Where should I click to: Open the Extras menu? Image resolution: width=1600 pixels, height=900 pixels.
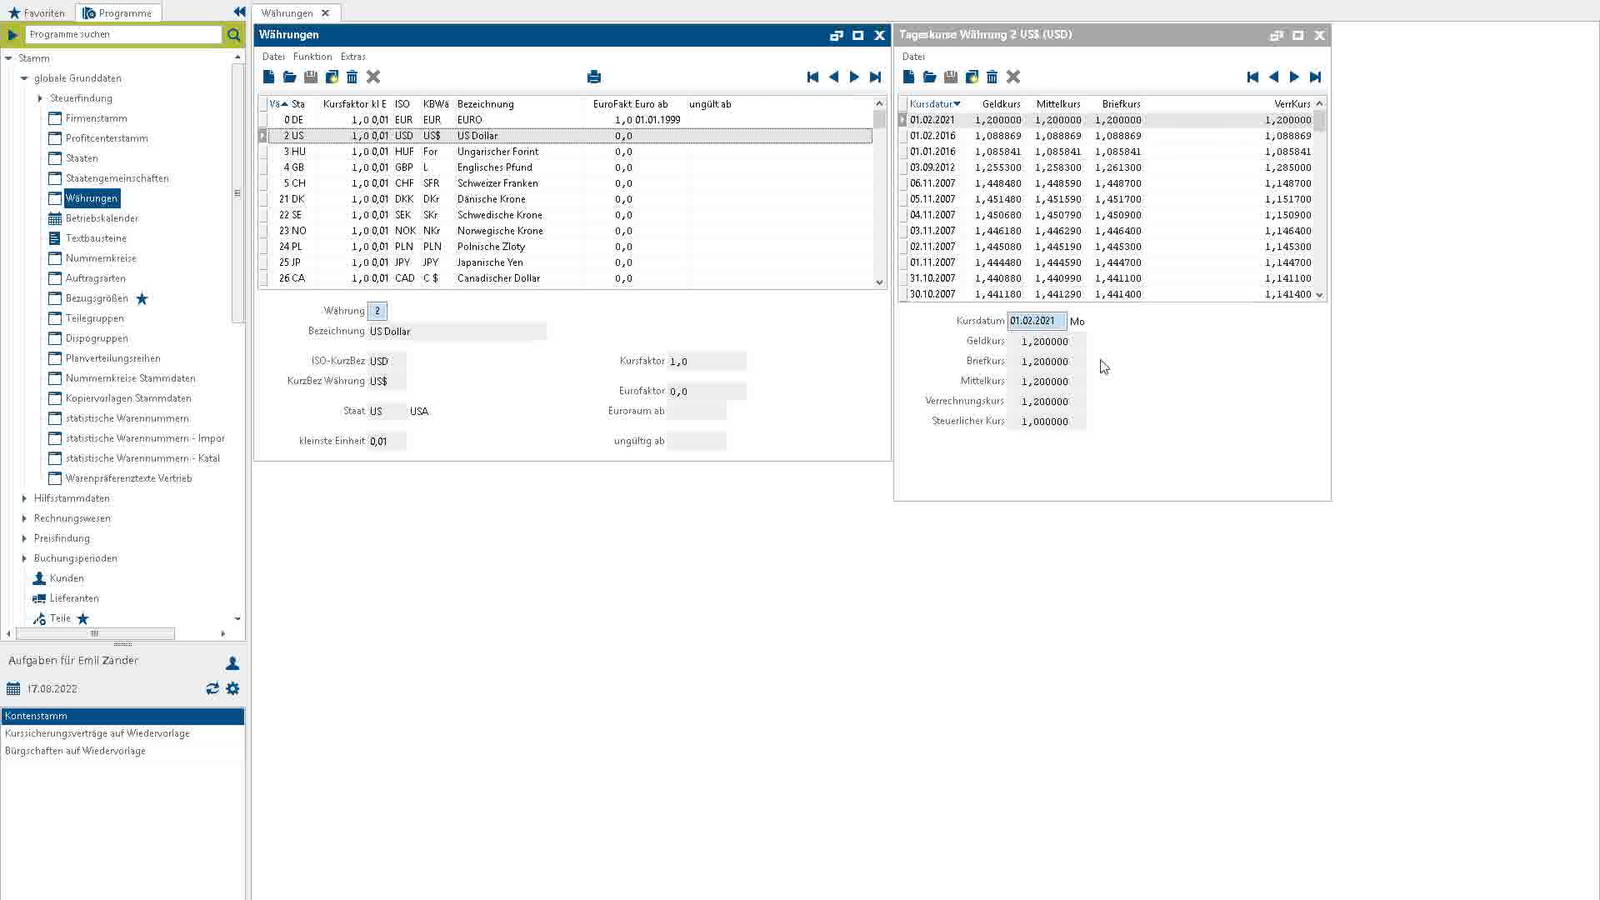(353, 57)
